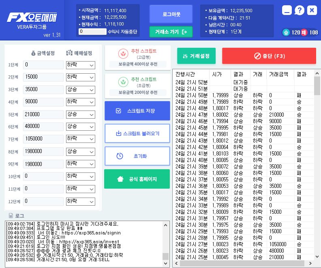Viewport: 321px width, 268px height.
Task: Click the 4단계 amount field showing 90000
Action: (x=43, y=102)
